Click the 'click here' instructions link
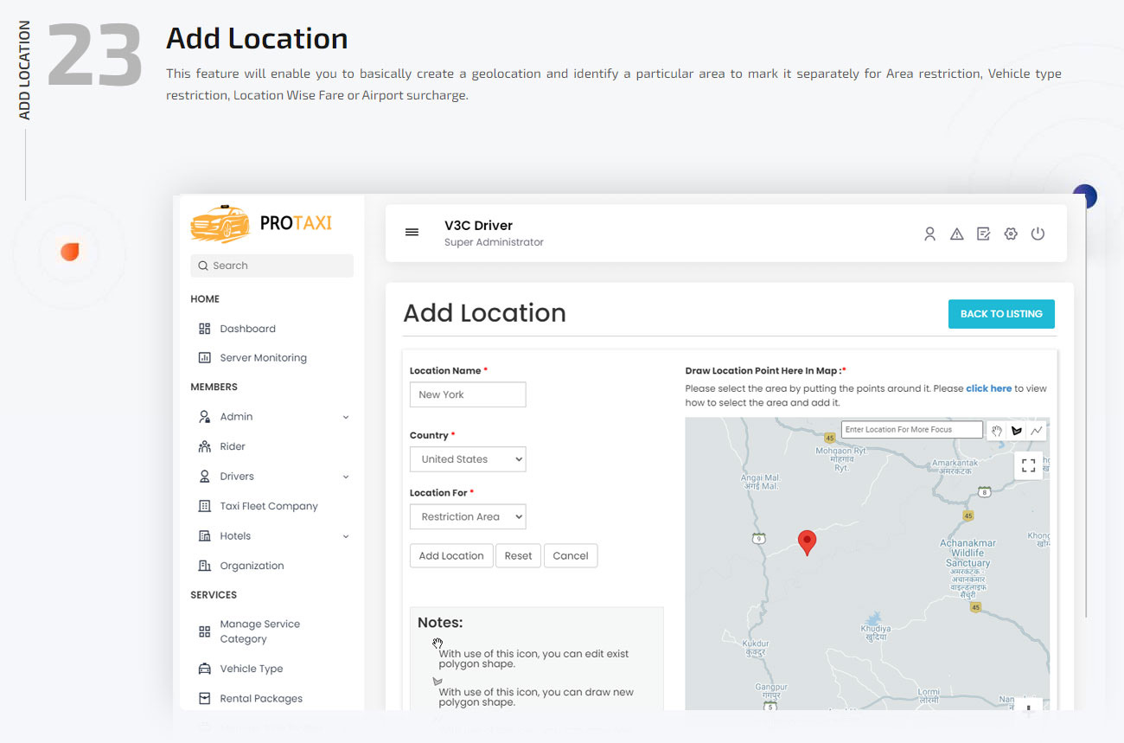Screen dimensions: 1124x743 coord(989,388)
